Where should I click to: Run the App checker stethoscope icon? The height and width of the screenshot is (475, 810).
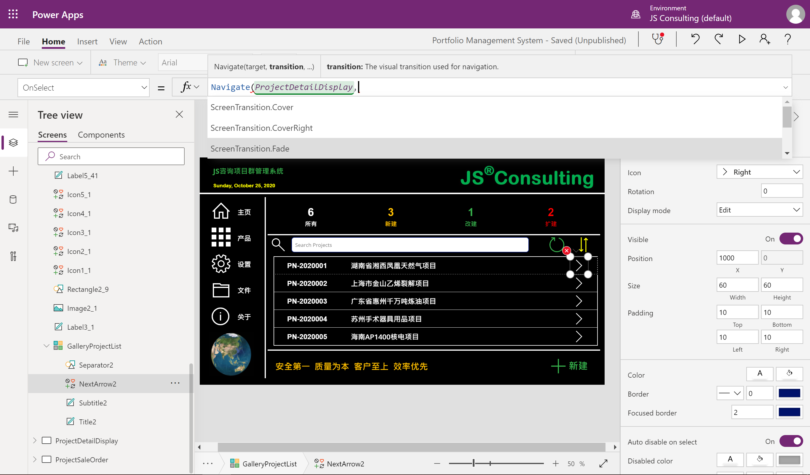pos(658,39)
